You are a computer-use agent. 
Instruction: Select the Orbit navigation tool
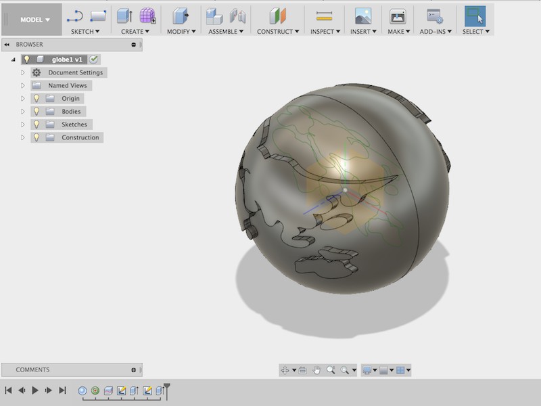285,370
